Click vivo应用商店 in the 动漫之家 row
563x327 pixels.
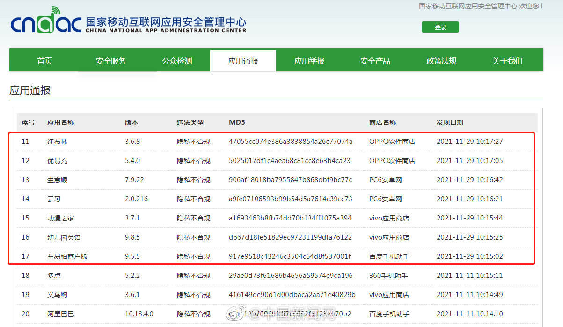tap(389, 218)
